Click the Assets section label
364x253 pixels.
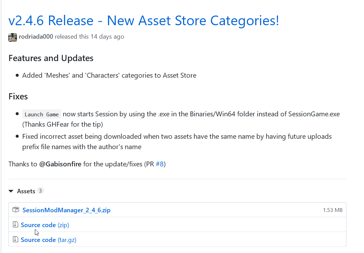pyautogui.click(x=26, y=191)
